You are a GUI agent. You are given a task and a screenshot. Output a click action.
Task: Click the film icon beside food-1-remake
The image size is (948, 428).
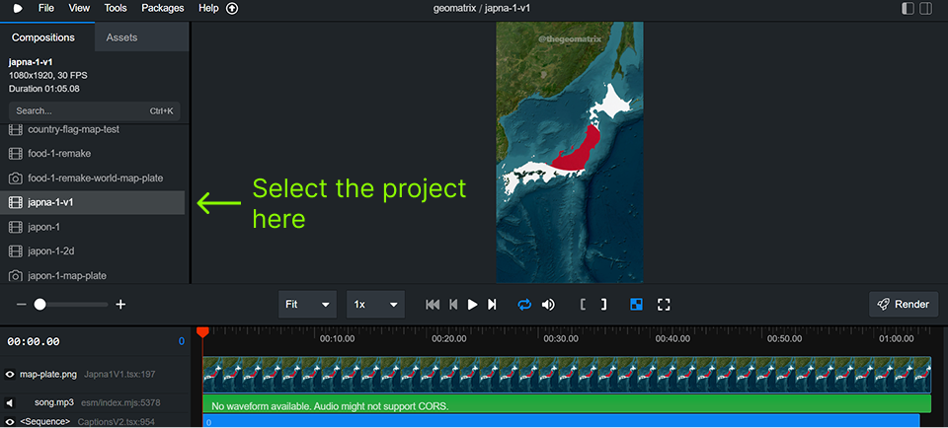(16, 153)
